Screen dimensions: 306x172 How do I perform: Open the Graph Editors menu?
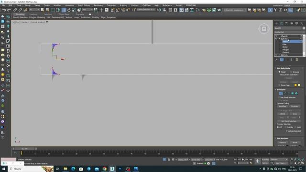click(84, 5)
